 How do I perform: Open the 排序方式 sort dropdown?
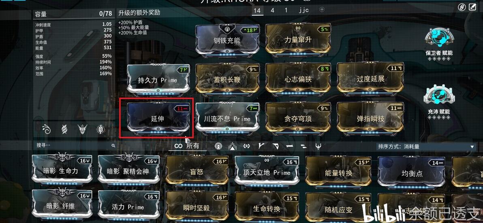pos(426,147)
